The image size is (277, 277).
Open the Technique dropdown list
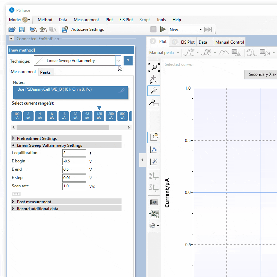click(x=118, y=60)
